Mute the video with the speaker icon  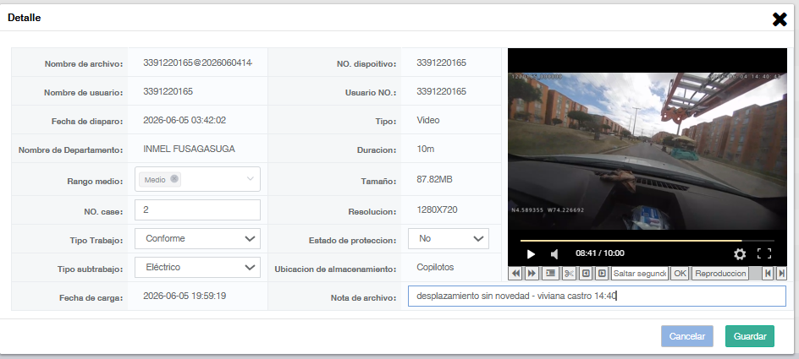pyautogui.click(x=555, y=253)
